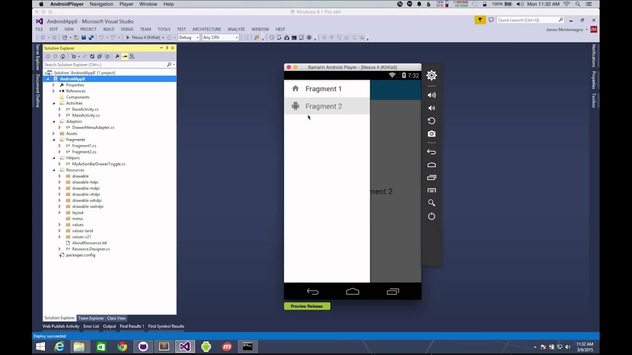
Task: Expand the drawable-hdpi folder
Action: (60, 182)
